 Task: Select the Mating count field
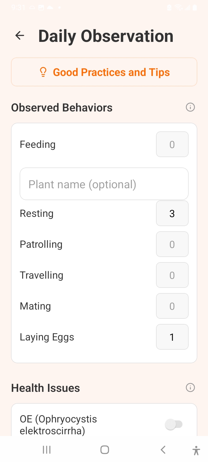click(172, 306)
